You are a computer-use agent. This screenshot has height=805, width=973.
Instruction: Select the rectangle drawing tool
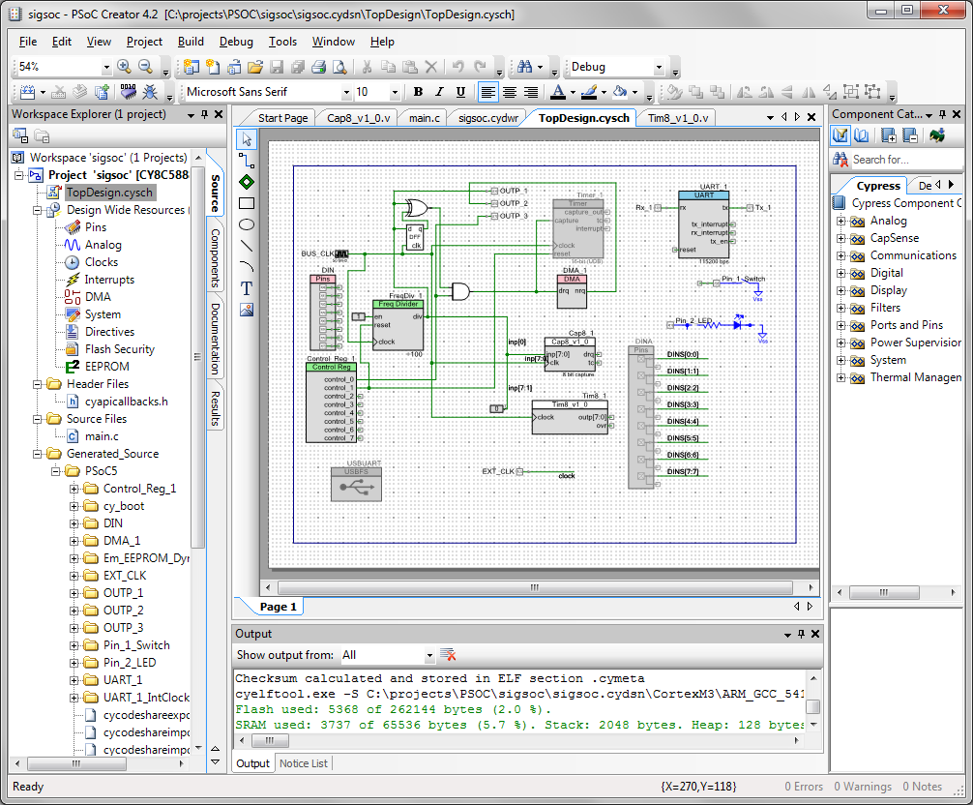(247, 203)
